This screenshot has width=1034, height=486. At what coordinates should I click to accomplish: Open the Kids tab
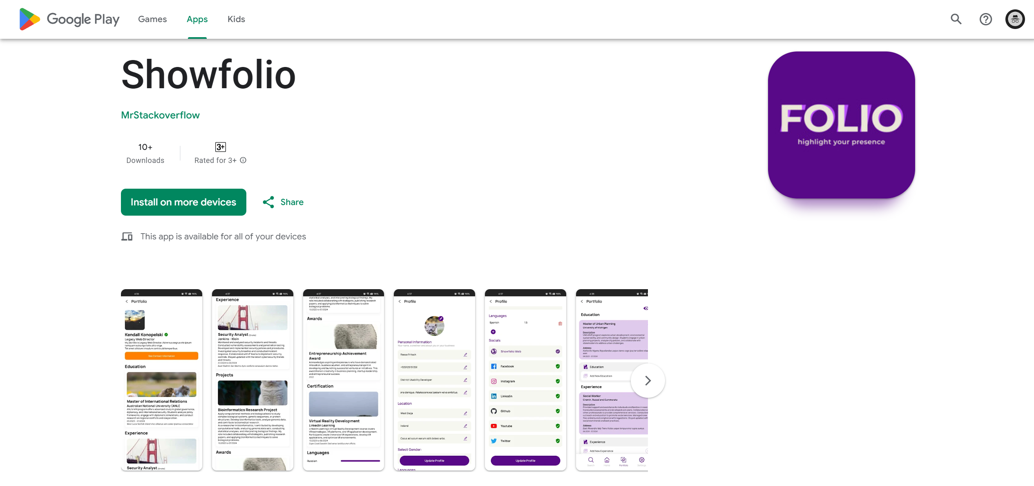[236, 19]
